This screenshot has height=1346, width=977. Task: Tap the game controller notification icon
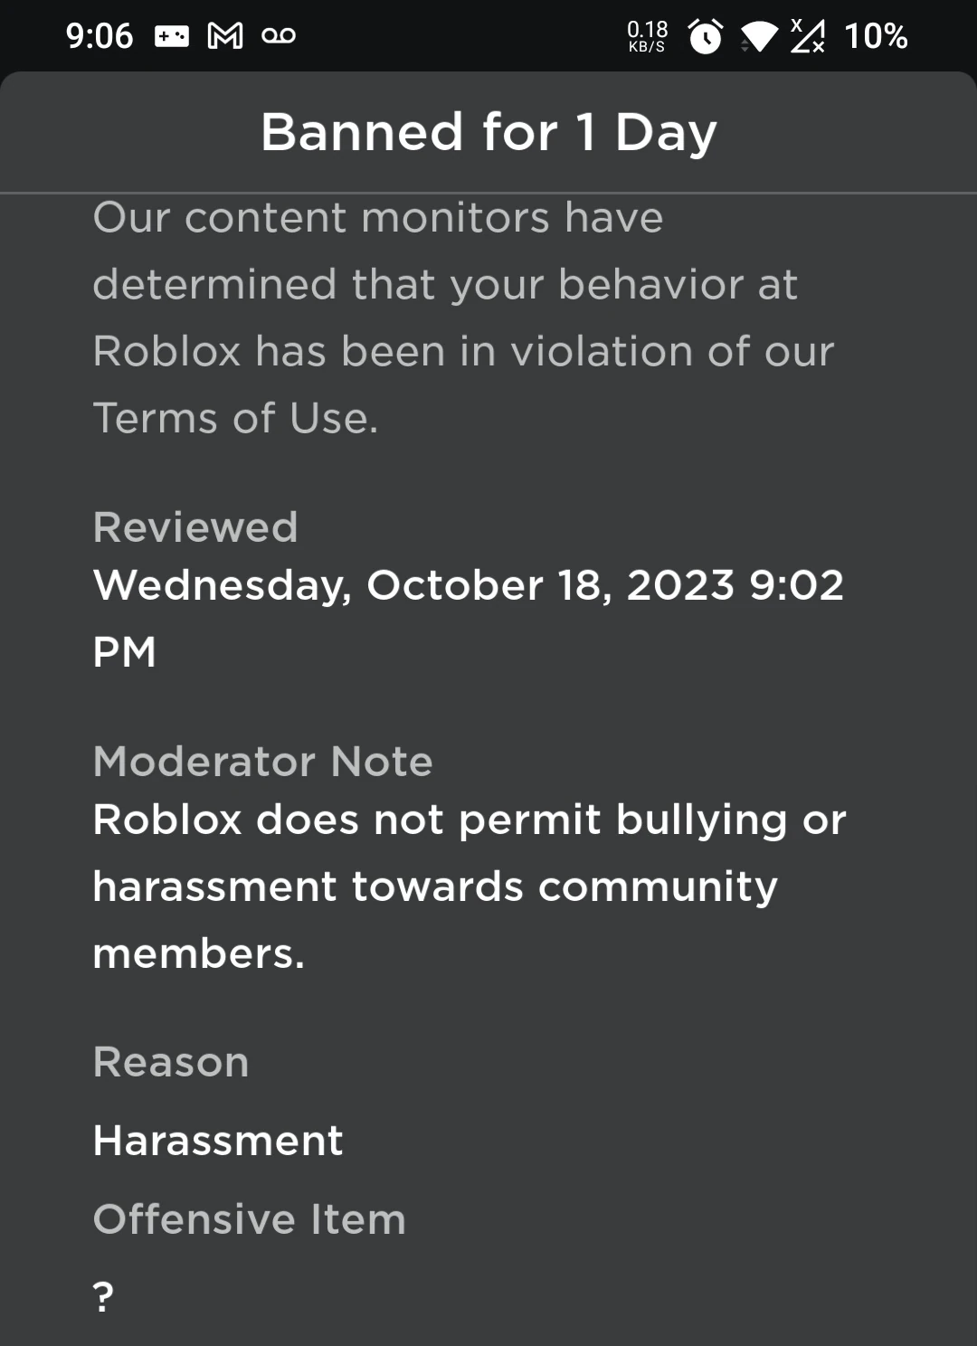pos(174,34)
